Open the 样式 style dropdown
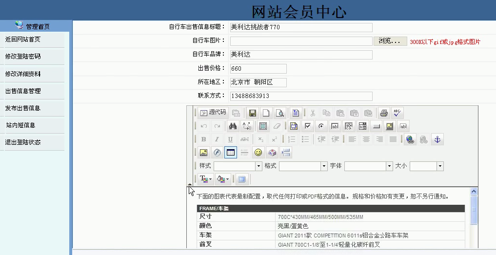 tap(238, 166)
